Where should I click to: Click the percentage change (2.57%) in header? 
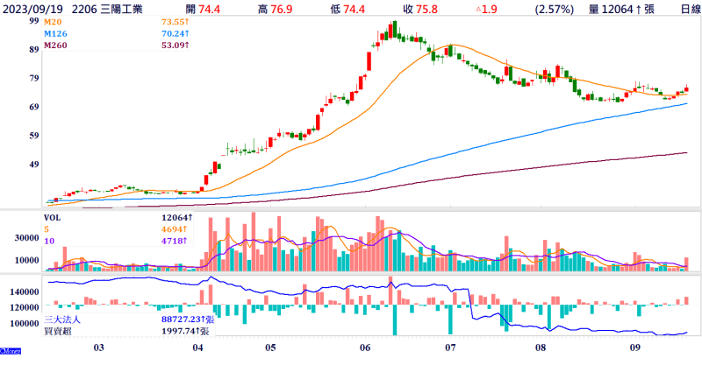click(554, 9)
